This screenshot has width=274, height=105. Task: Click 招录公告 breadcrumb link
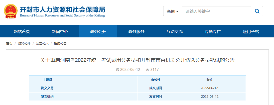[x=60, y=43]
